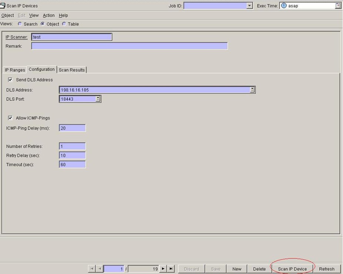Screen dimensions: 343x274
Task: Click the Scan IP Devices window icon
Action: [x=3, y=6]
